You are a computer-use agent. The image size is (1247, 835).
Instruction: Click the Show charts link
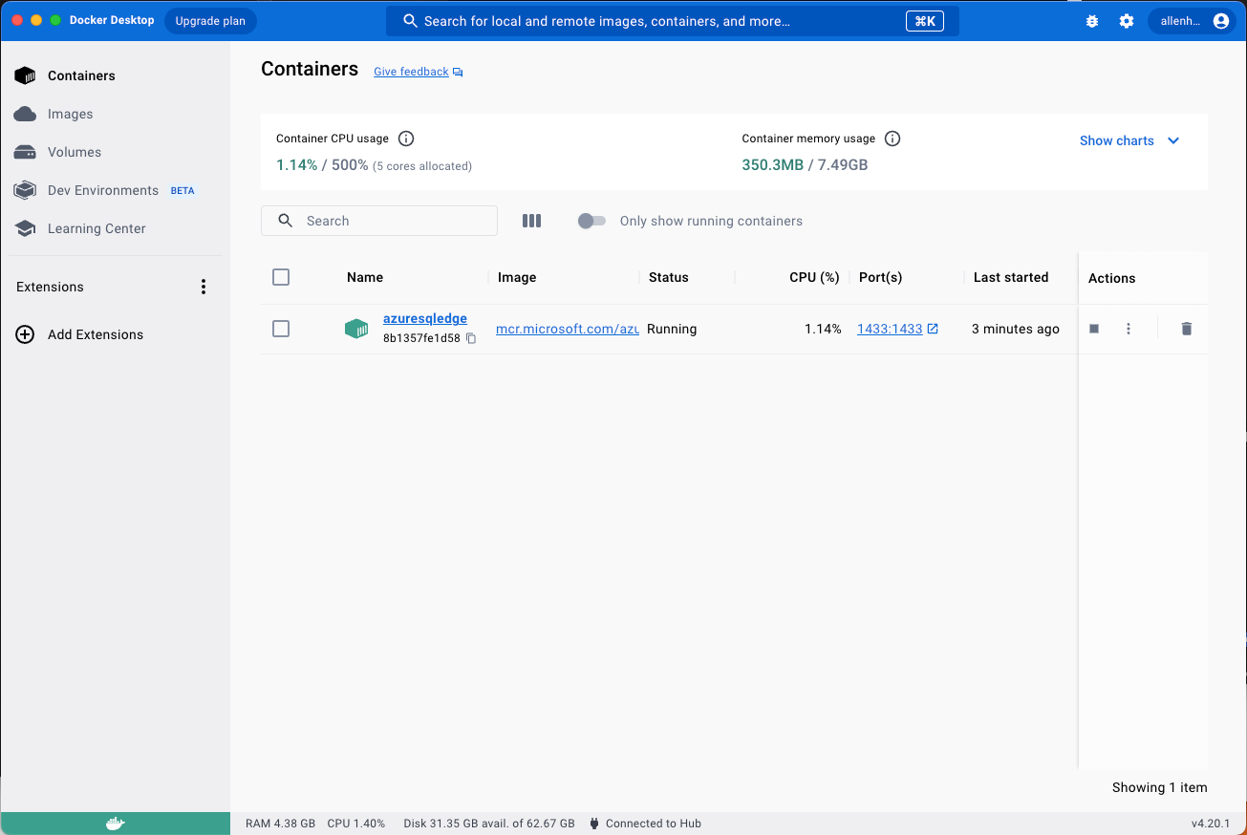point(1117,140)
